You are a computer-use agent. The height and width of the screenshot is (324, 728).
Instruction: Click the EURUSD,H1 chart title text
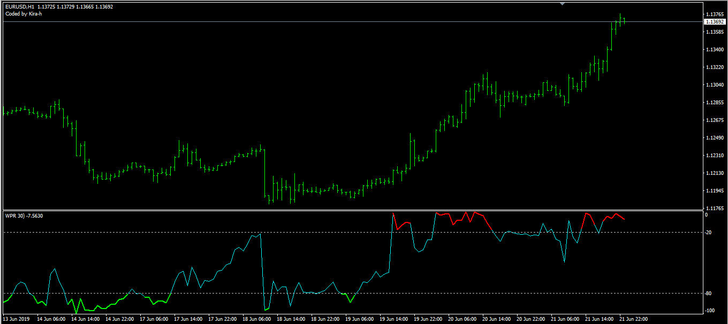coord(19,7)
